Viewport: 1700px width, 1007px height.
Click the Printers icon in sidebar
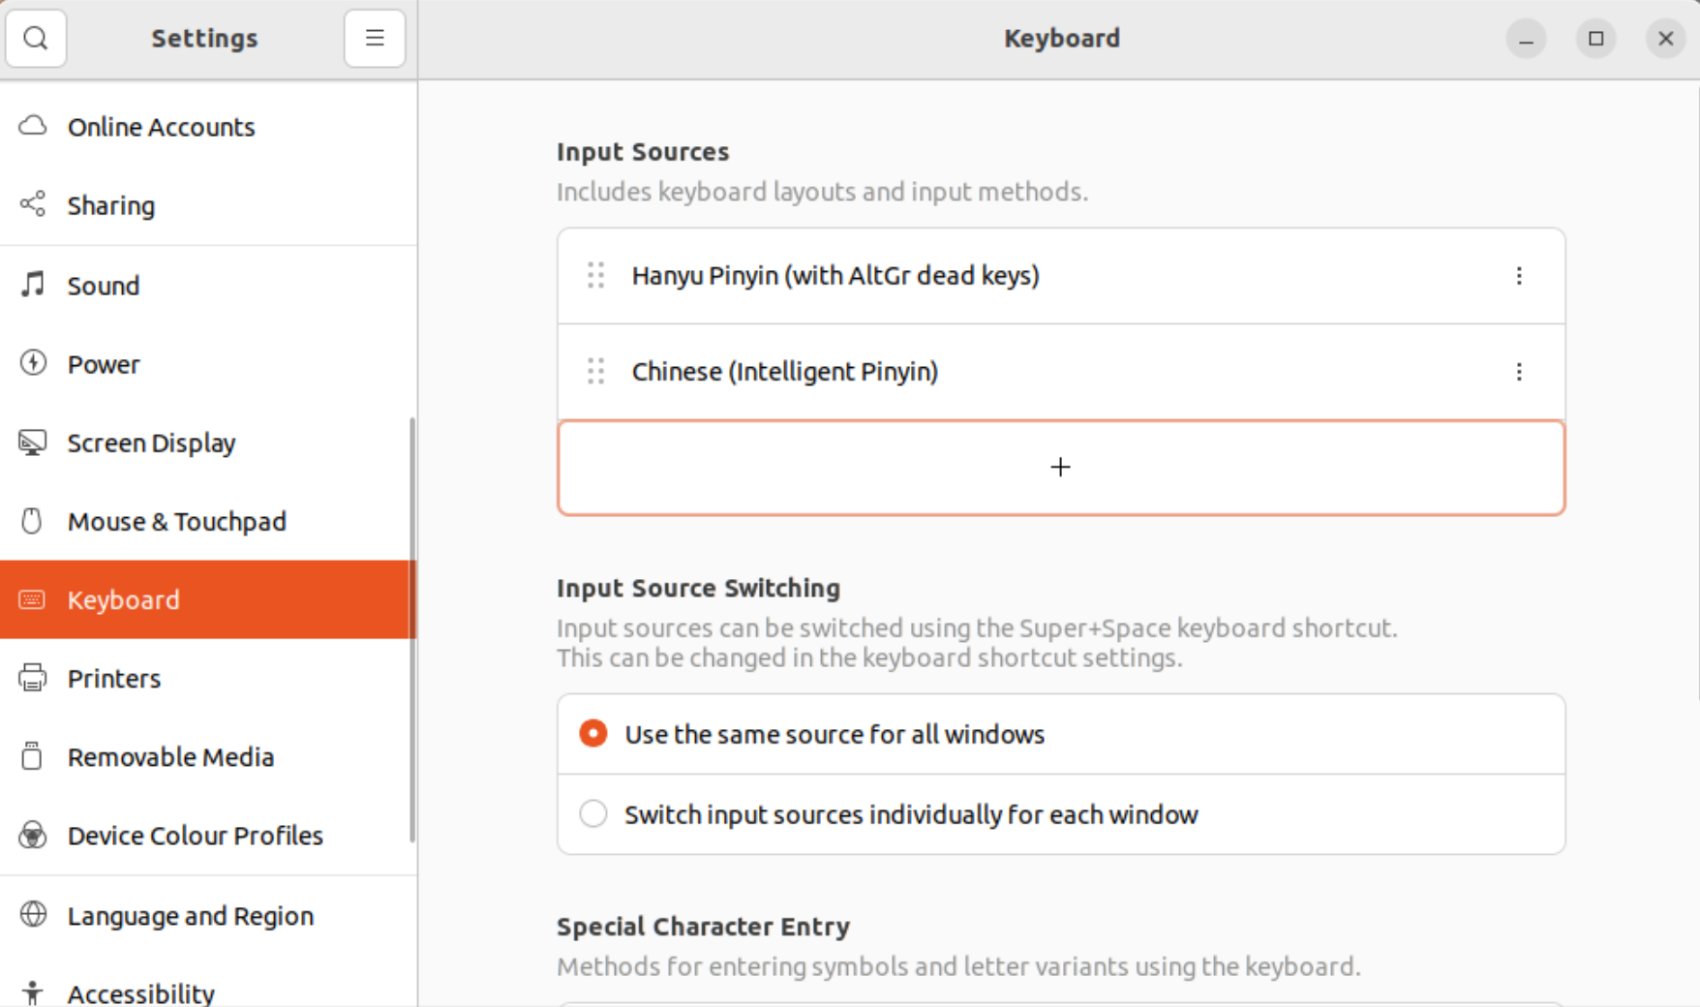click(33, 678)
